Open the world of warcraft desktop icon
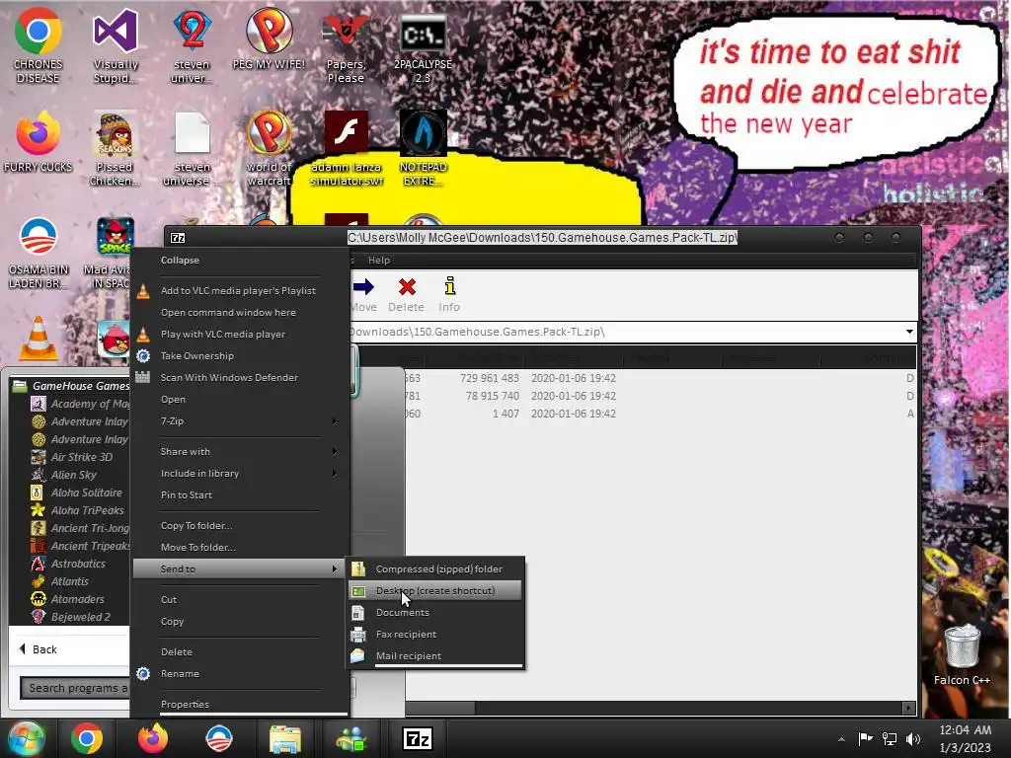This screenshot has width=1011, height=758. [x=269, y=149]
